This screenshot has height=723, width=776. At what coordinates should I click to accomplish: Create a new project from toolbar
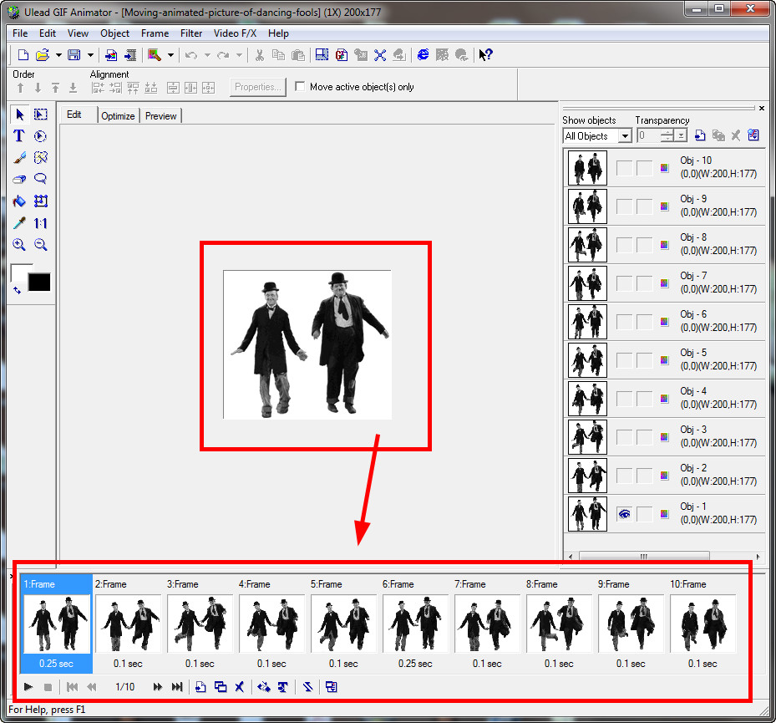pos(23,55)
